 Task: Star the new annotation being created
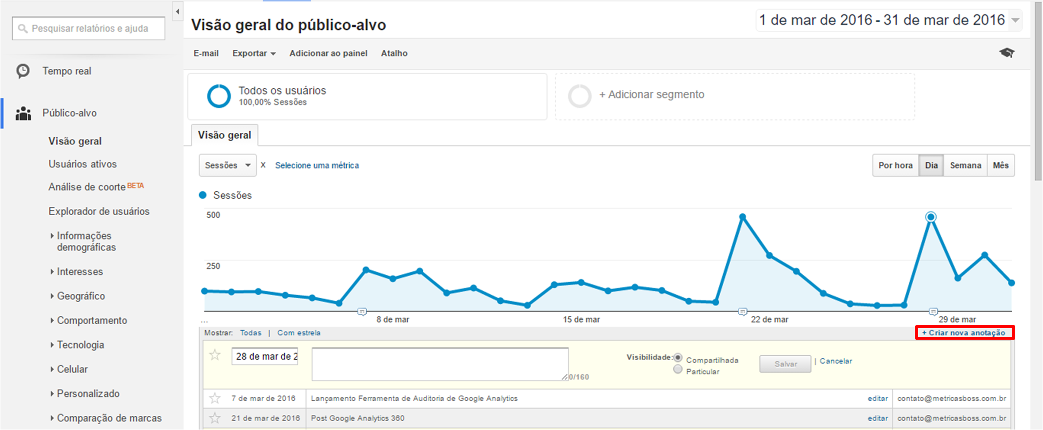click(x=215, y=355)
